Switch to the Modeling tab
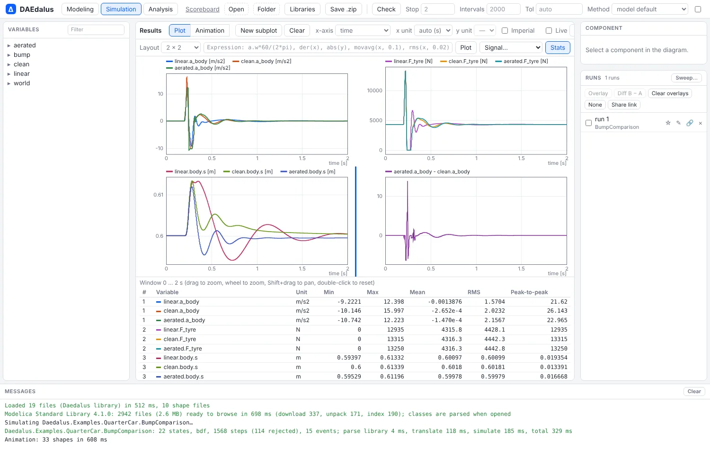 tap(80, 9)
